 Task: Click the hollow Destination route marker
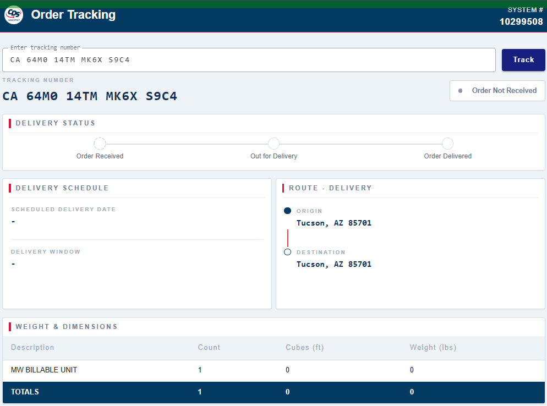(x=287, y=252)
